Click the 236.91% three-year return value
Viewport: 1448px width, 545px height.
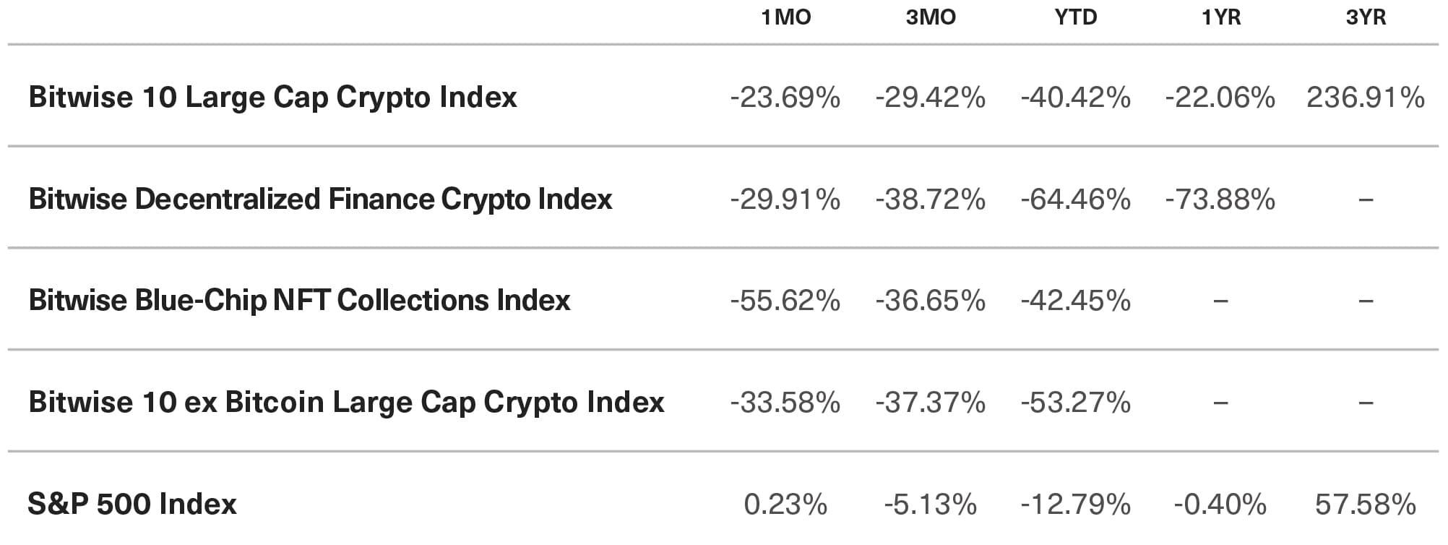pyautogui.click(x=1366, y=98)
